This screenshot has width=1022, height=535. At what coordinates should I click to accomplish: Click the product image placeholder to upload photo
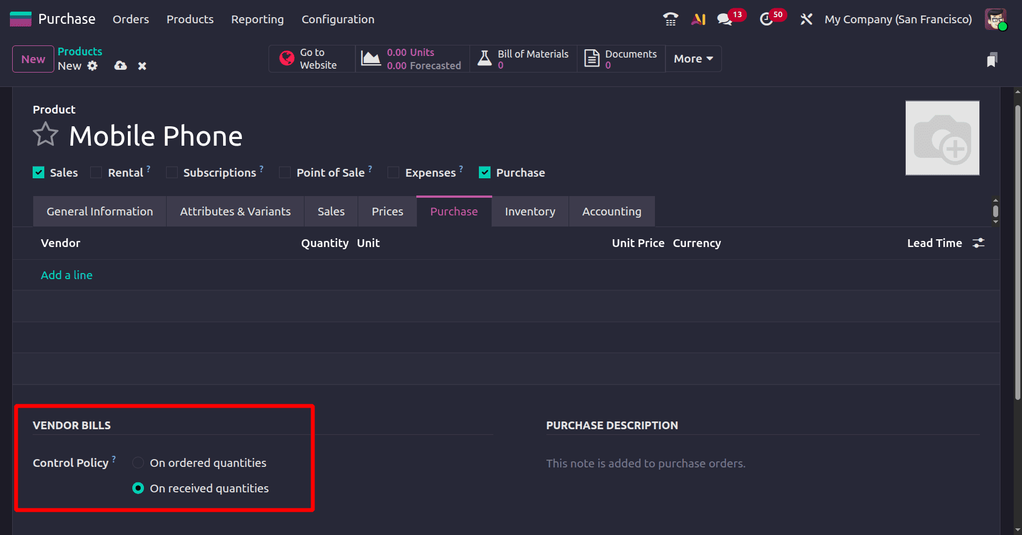click(942, 138)
